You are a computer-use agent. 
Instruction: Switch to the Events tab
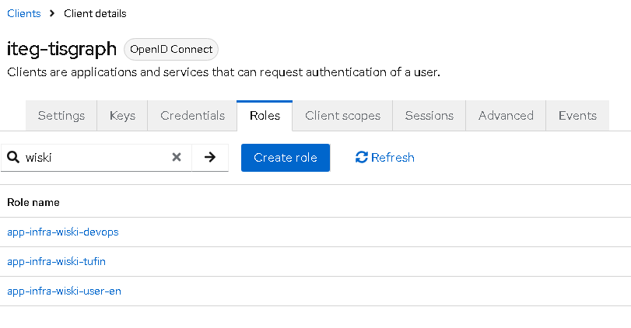click(x=577, y=116)
